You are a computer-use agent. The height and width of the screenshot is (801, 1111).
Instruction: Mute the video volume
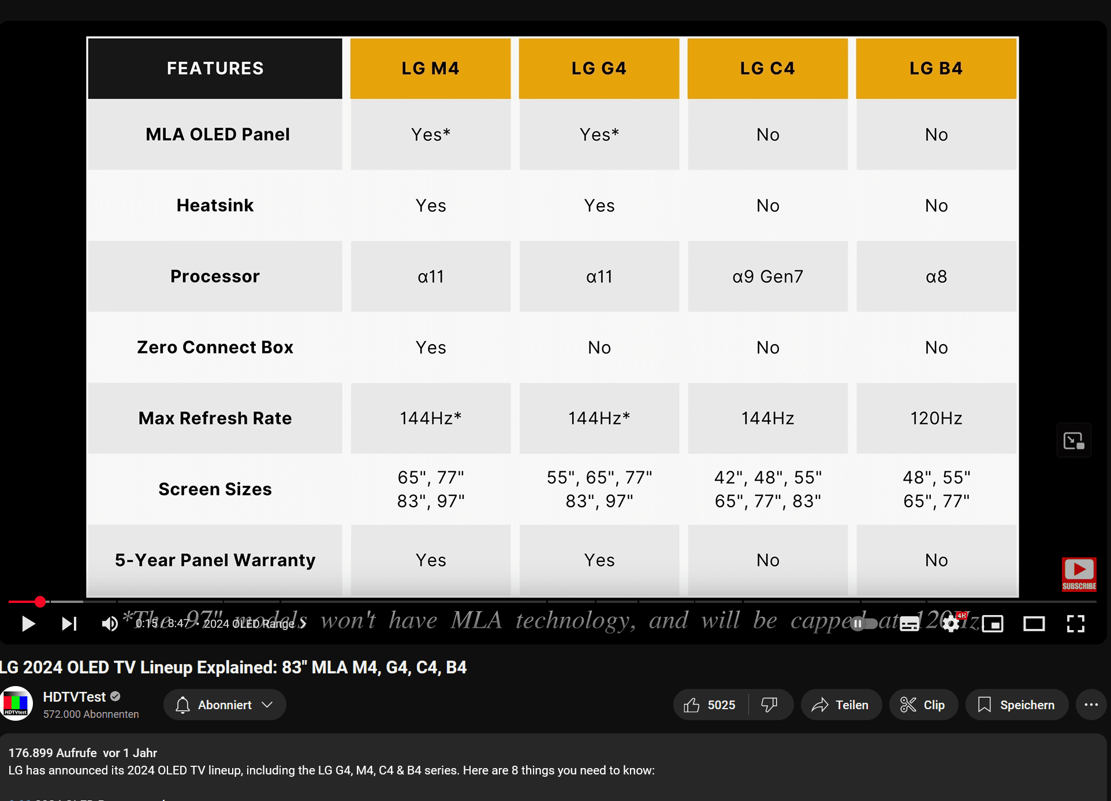[x=110, y=624]
